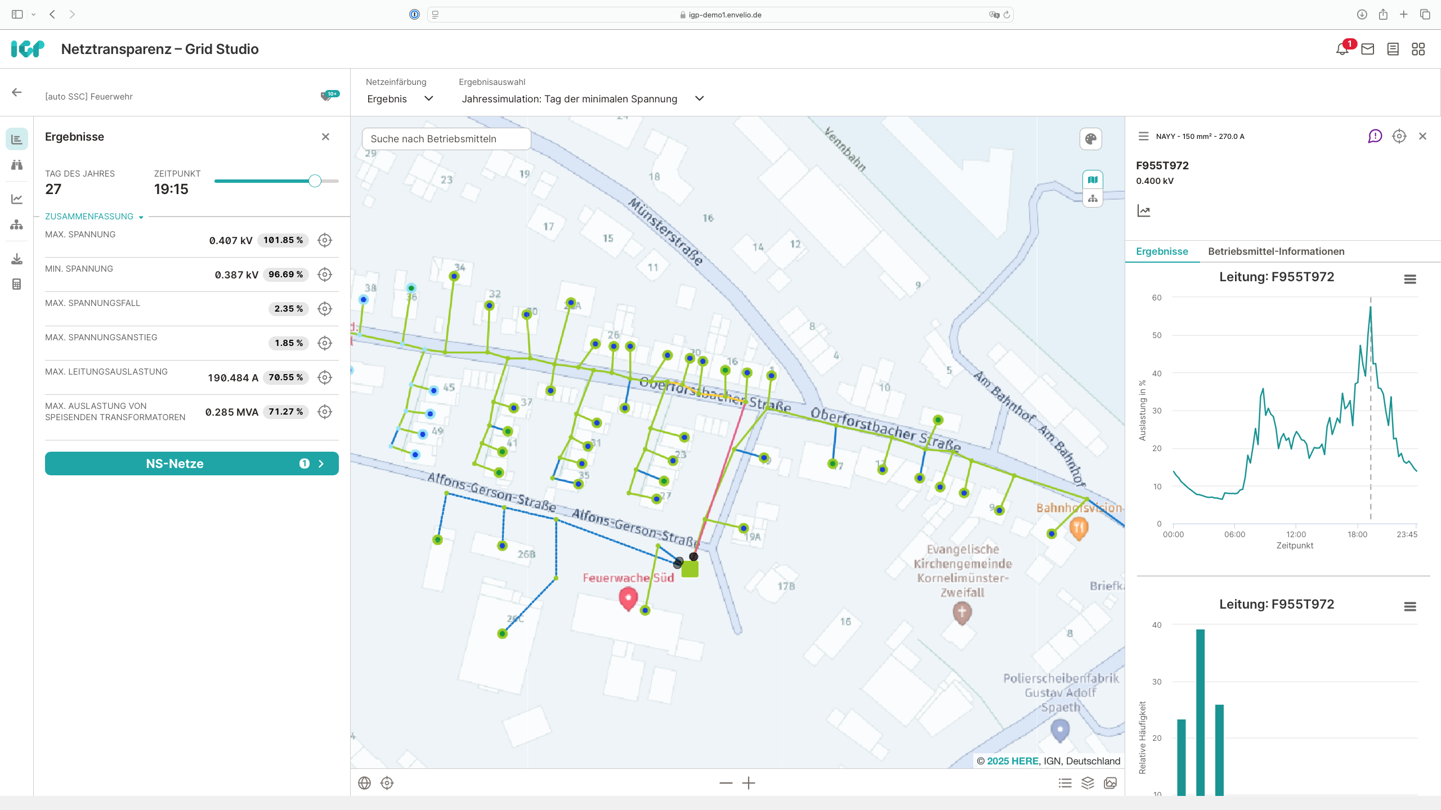The width and height of the screenshot is (1441, 810).
Task: Click the comment icon in asset panel
Action: click(x=1375, y=136)
